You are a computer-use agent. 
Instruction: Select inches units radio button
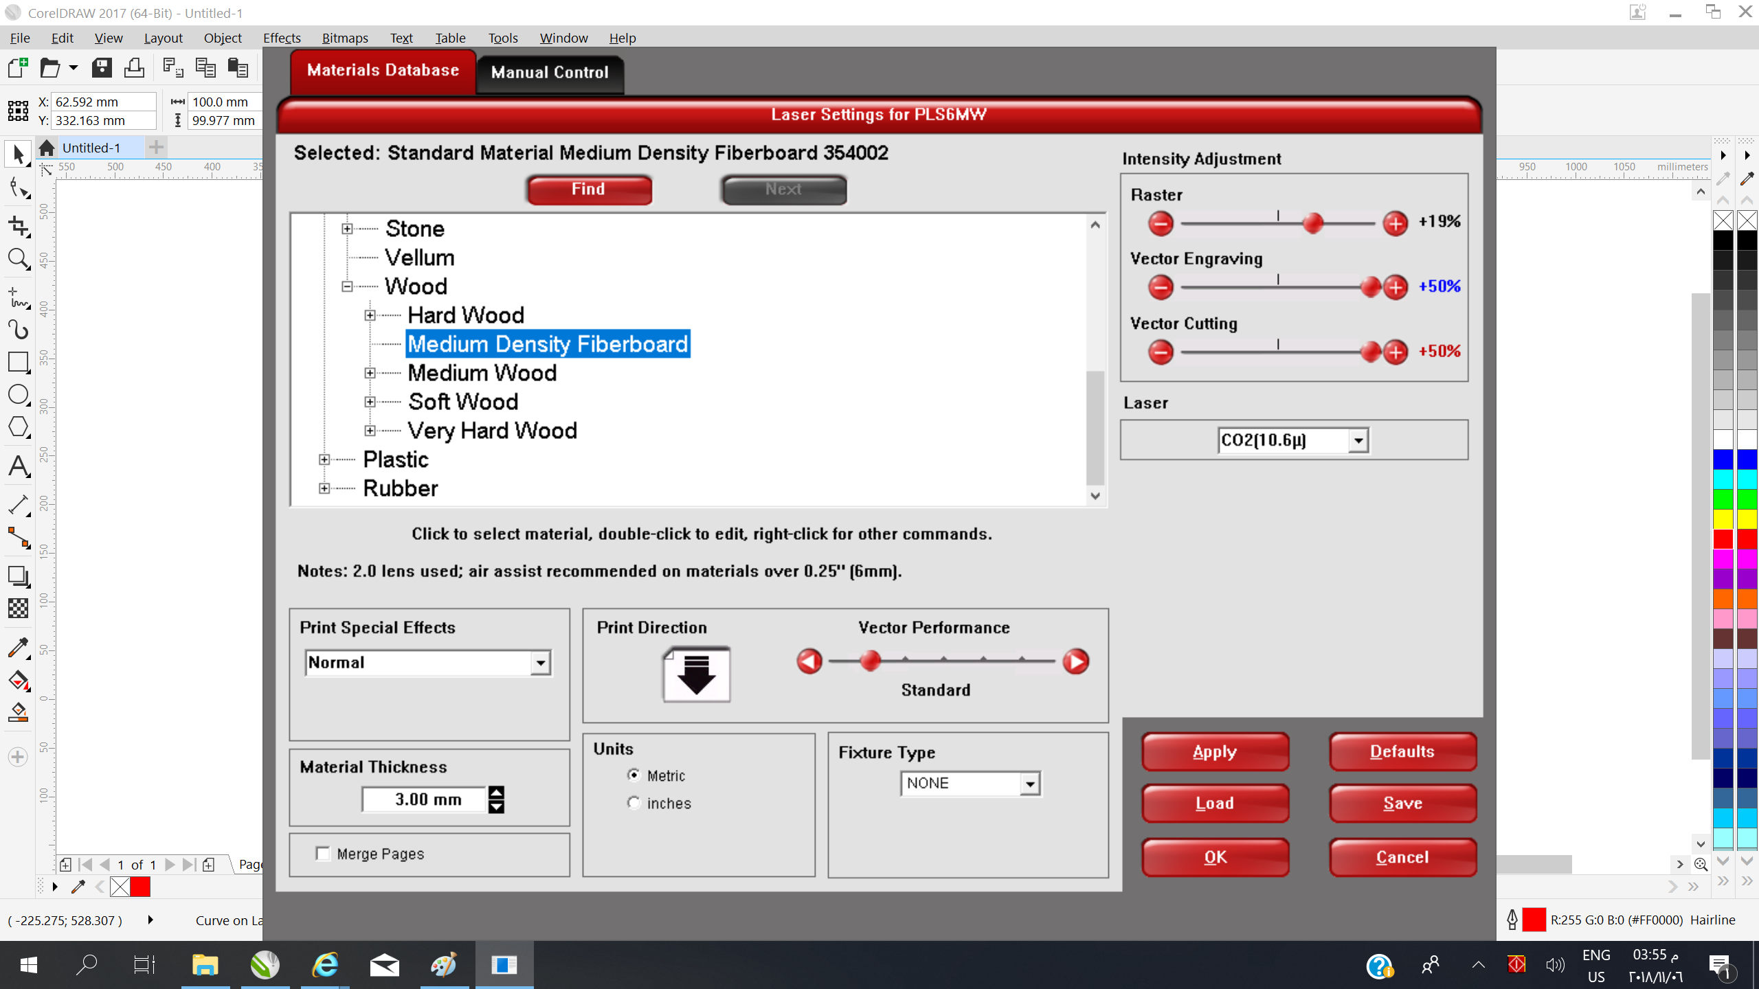click(x=634, y=802)
